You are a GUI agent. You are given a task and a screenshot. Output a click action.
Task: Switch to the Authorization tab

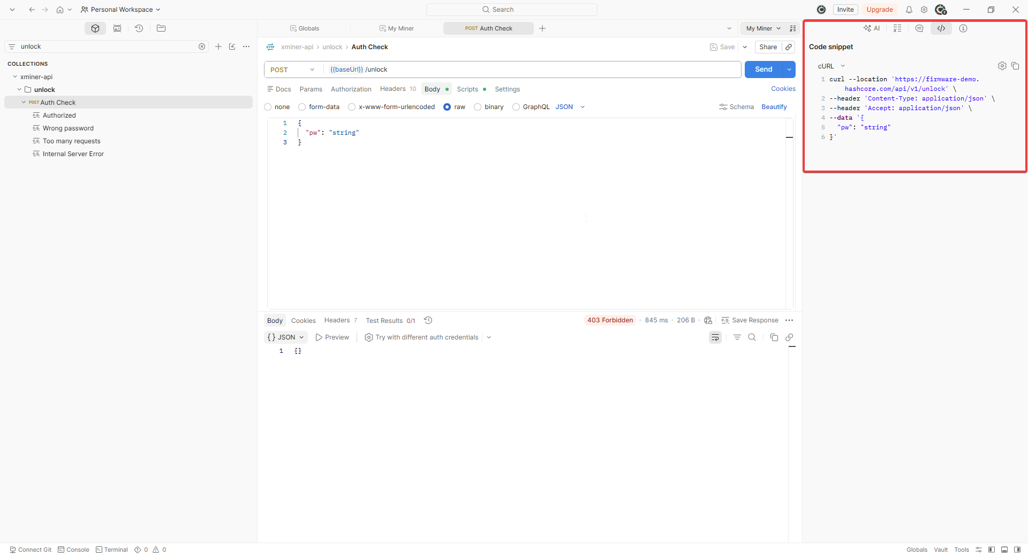click(x=351, y=89)
